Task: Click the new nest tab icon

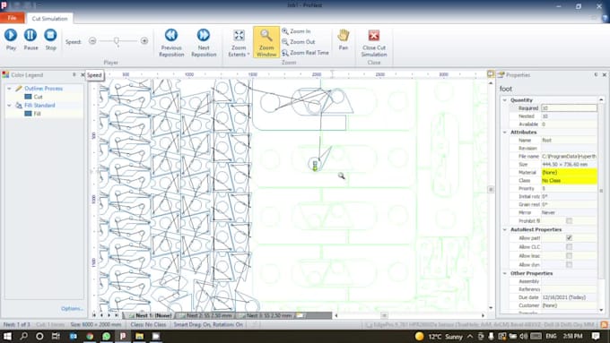Action: tap(301, 315)
